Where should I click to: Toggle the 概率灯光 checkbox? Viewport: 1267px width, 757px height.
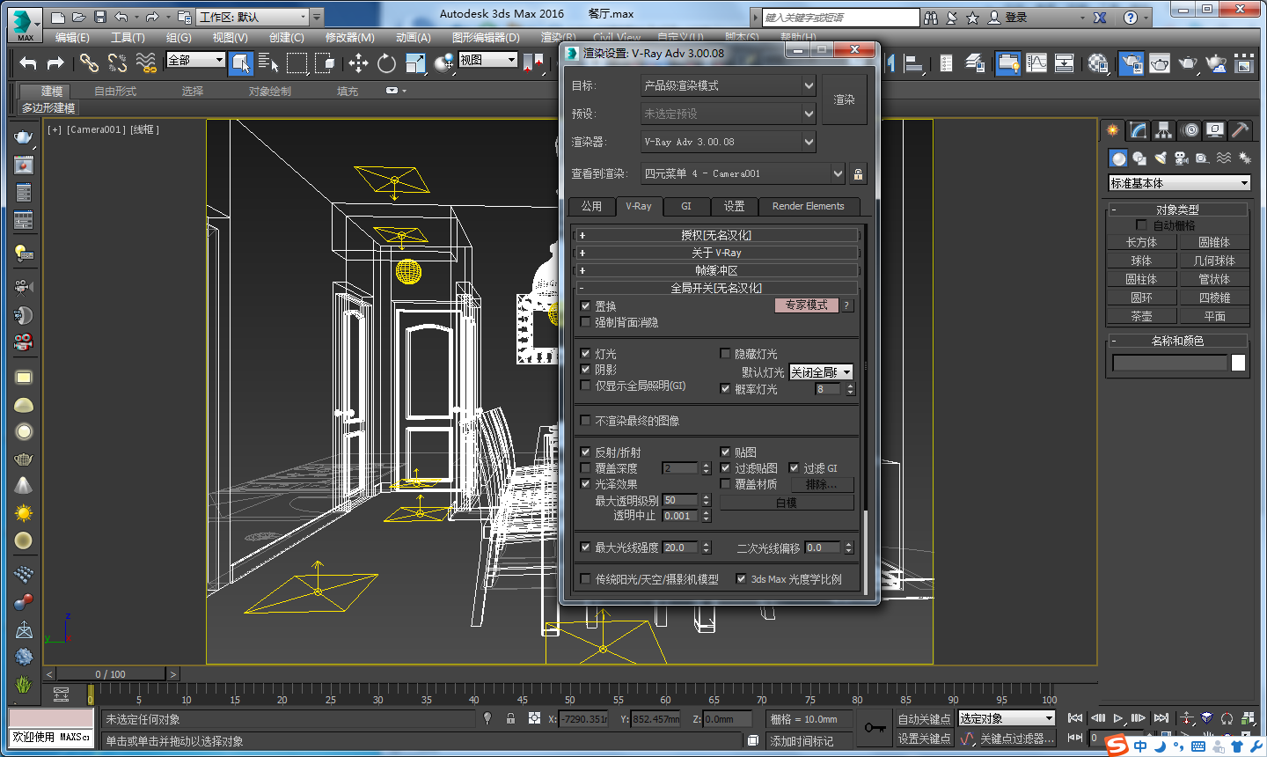click(x=725, y=388)
